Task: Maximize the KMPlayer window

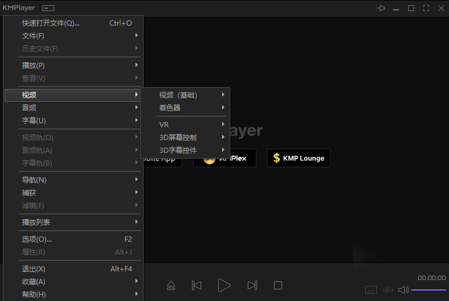Action: 411,8
